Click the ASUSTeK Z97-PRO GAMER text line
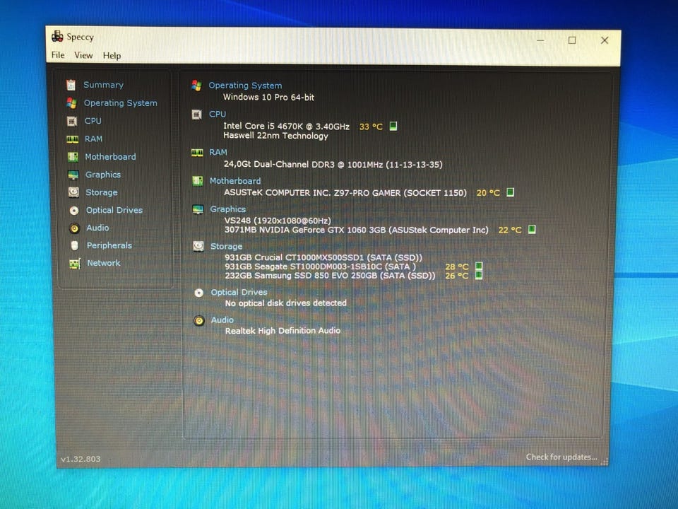Viewport: 678px width, 509px height. click(345, 192)
